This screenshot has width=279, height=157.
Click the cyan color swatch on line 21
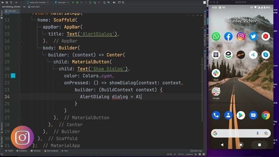click(13, 75)
